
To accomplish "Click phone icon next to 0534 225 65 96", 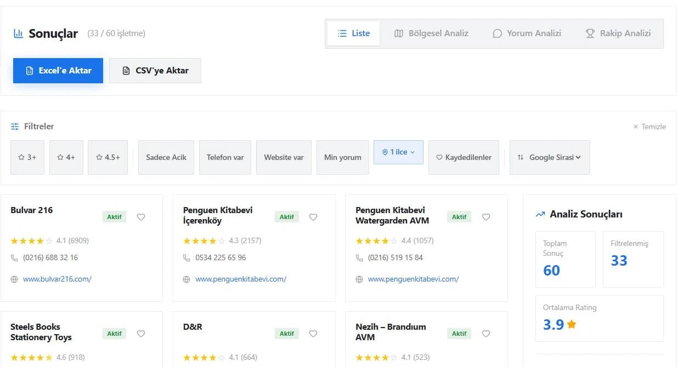I will (x=187, y=257).
